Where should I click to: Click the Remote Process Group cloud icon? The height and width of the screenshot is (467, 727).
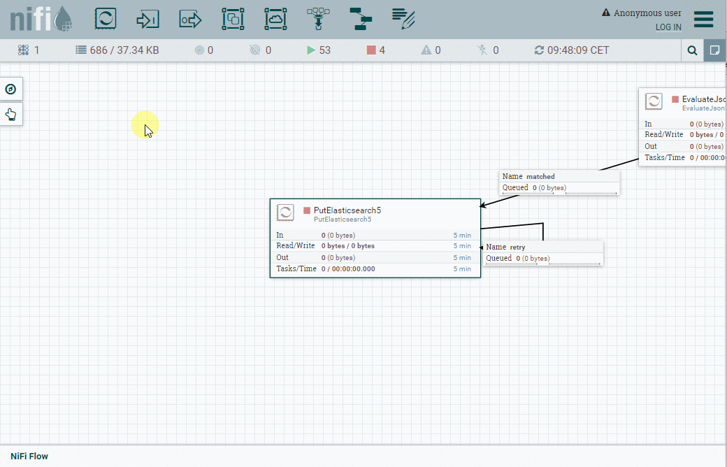pyautogui.click(x=275, y=19)
